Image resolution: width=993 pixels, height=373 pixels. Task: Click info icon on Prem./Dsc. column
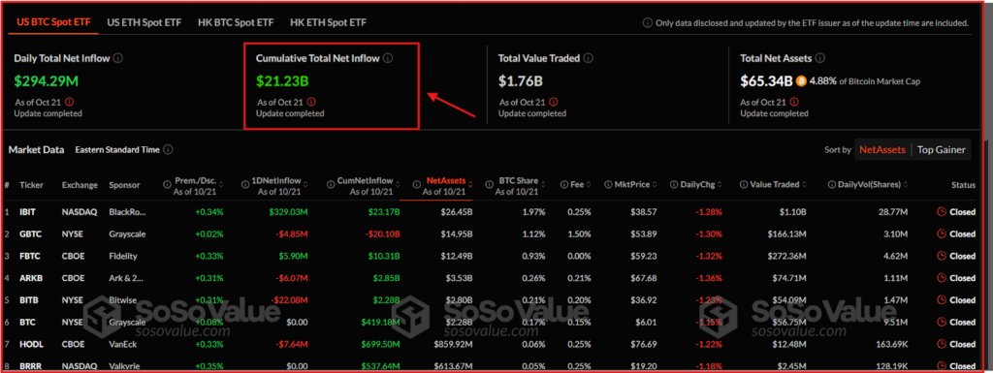click(x=167, y=185)
